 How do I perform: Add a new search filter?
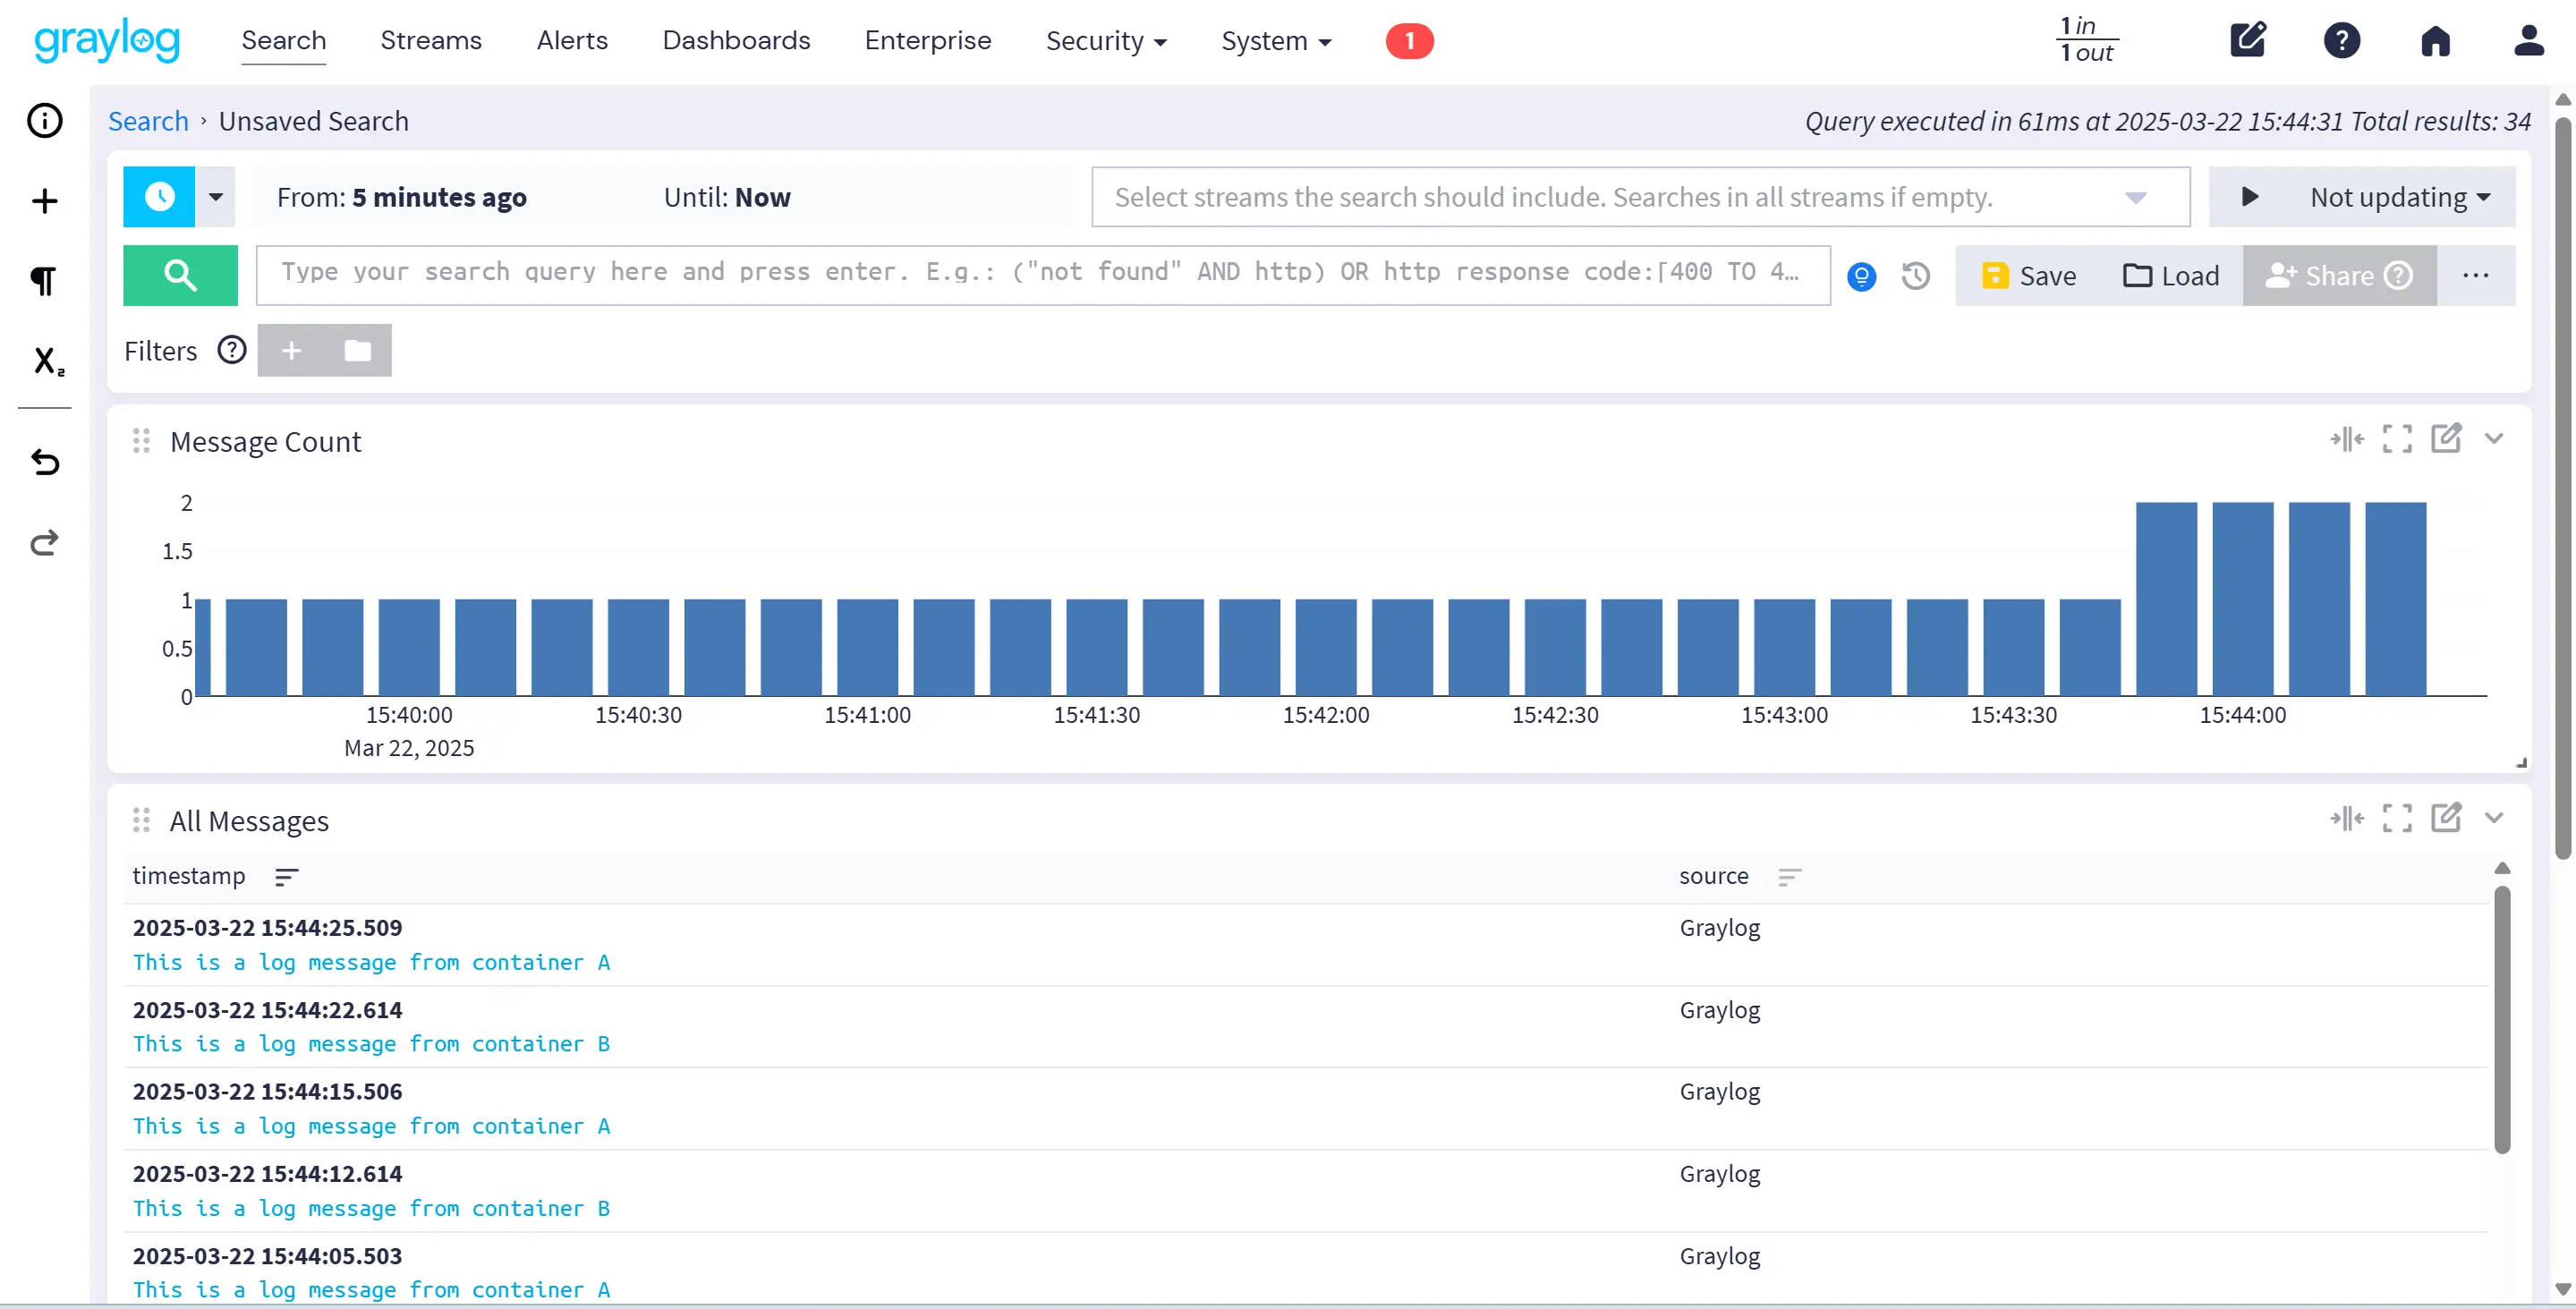[291, 351]
